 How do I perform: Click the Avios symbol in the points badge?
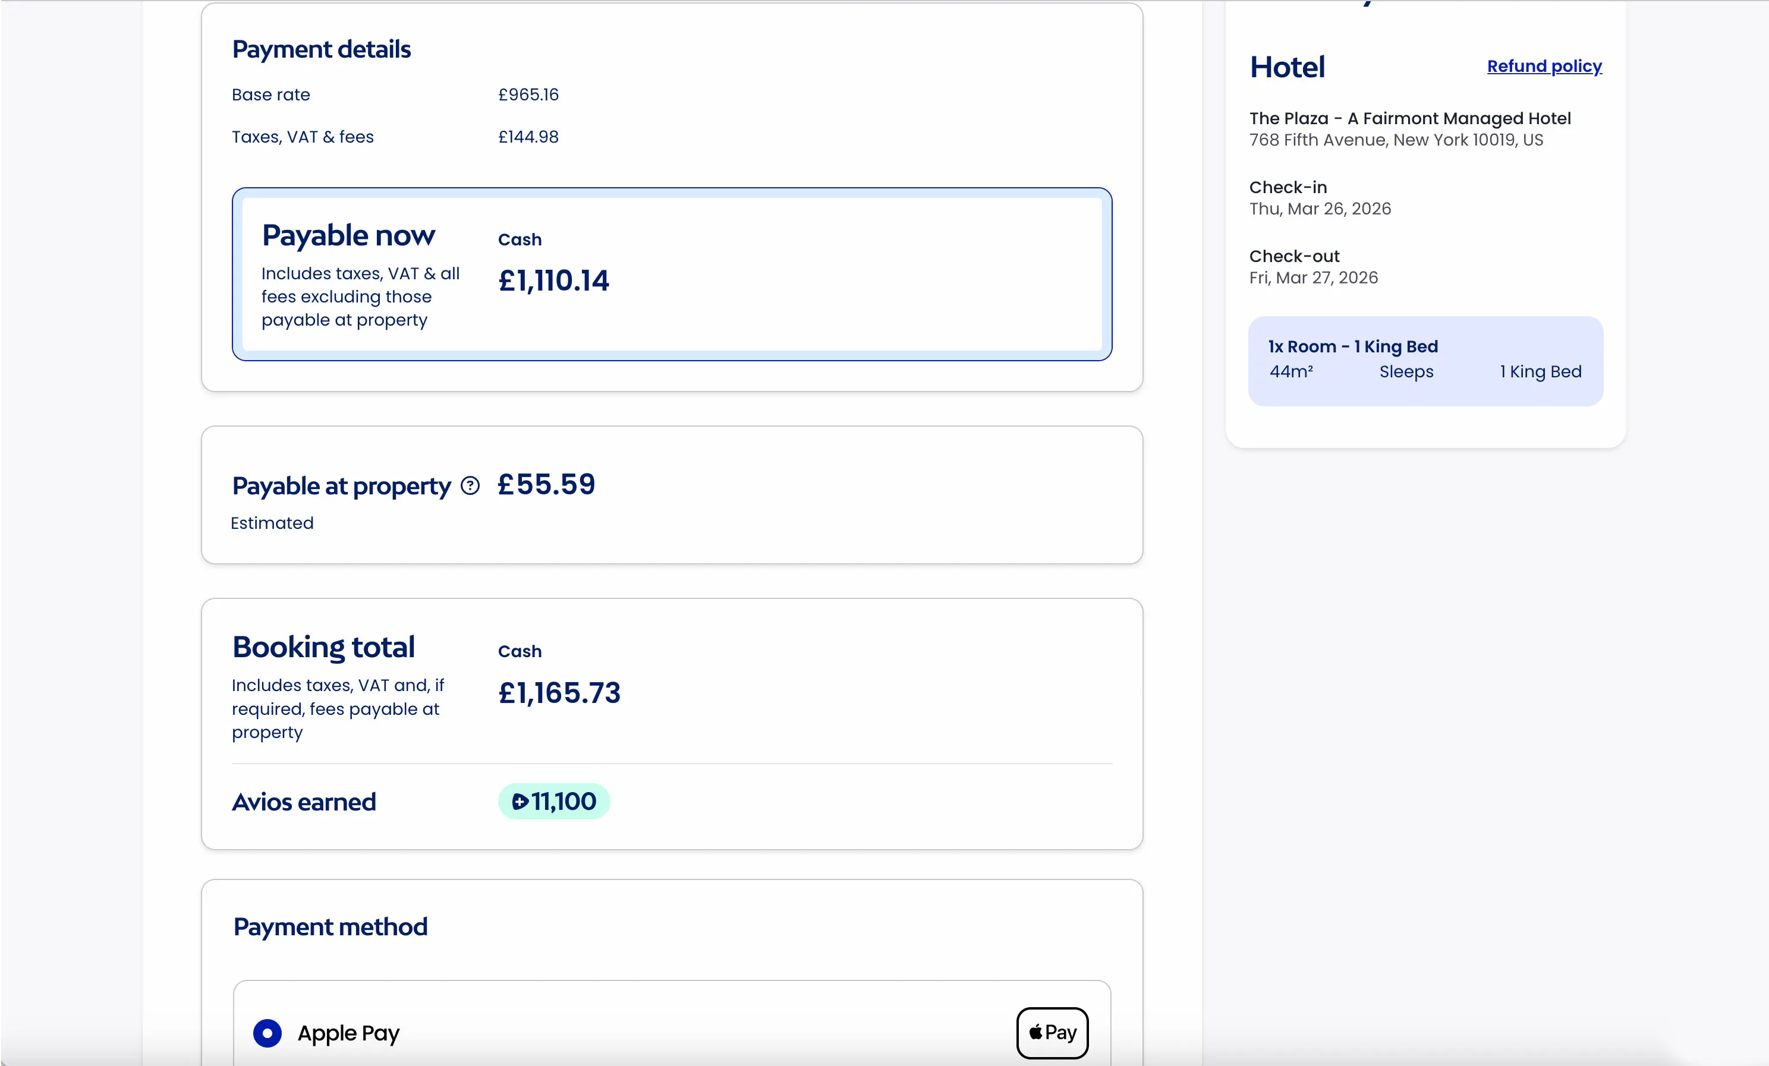tap(520, 802)
